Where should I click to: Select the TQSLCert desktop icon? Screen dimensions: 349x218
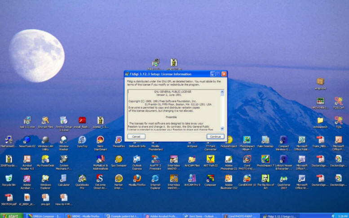339,103
